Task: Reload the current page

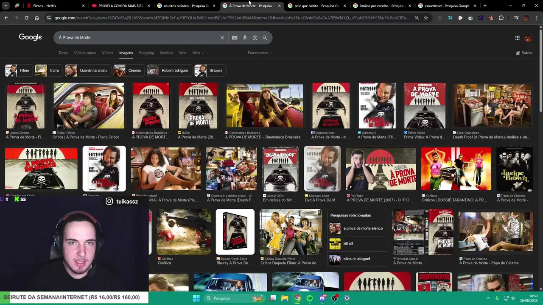Action: pyautogui.click(x=26, y=18)
